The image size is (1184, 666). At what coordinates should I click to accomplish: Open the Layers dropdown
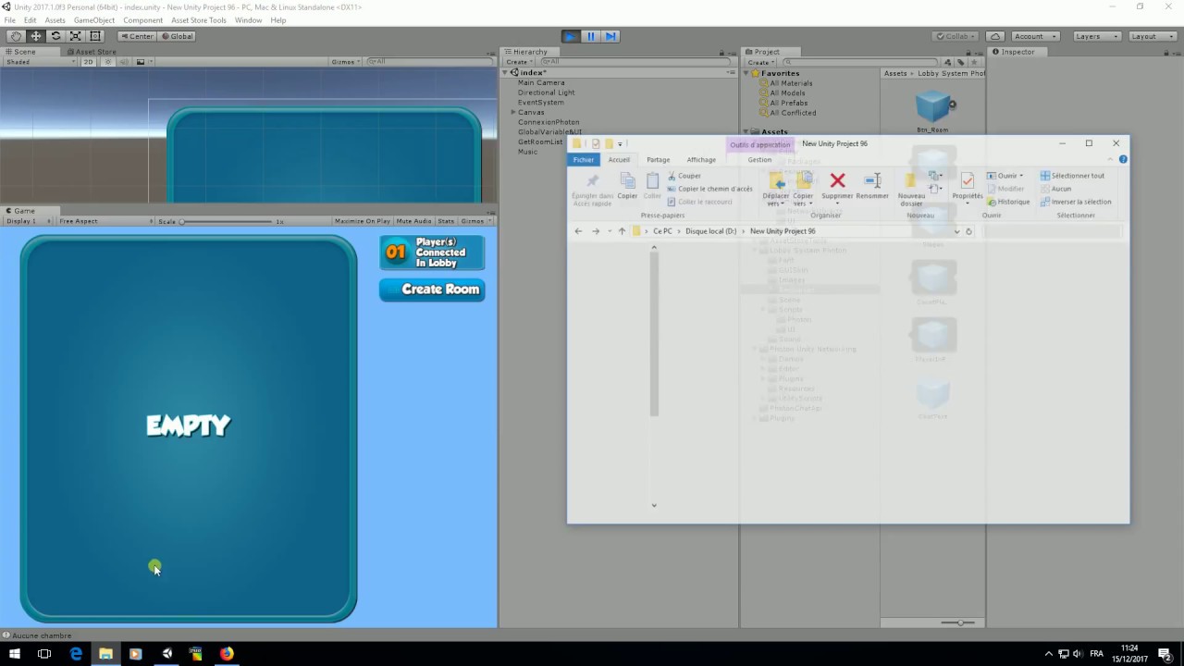[1096, 36]
